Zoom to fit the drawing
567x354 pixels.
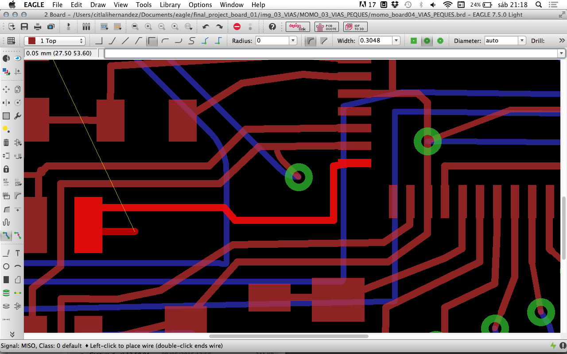pos(135,27)
